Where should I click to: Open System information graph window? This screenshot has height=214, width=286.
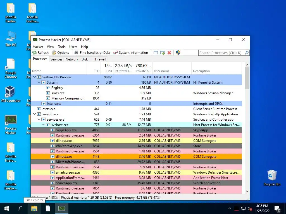(x=131, y=53)
